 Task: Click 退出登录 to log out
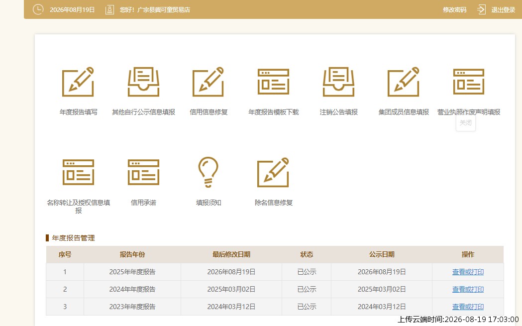coord(503,9)
